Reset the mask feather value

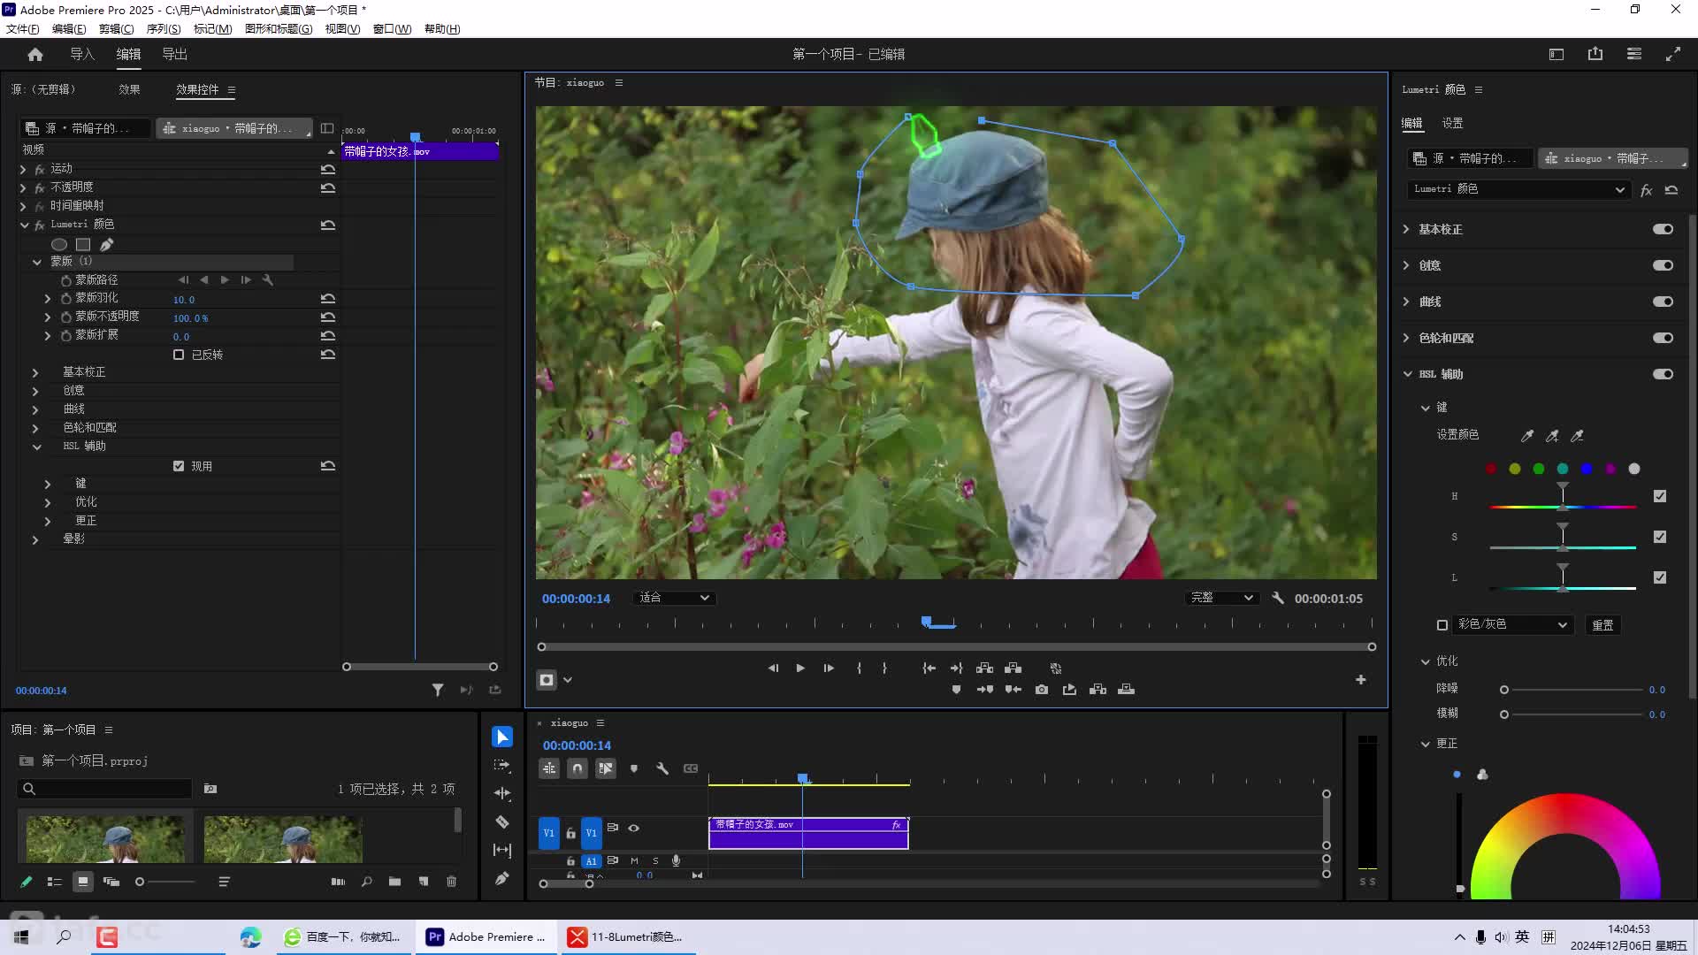(x=328, y=299)
